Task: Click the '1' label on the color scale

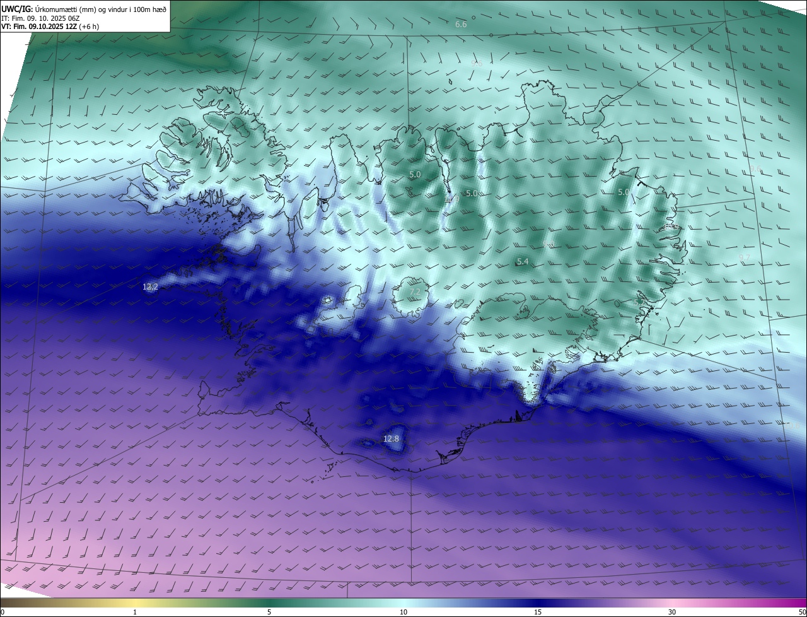Action: point(135,612)
